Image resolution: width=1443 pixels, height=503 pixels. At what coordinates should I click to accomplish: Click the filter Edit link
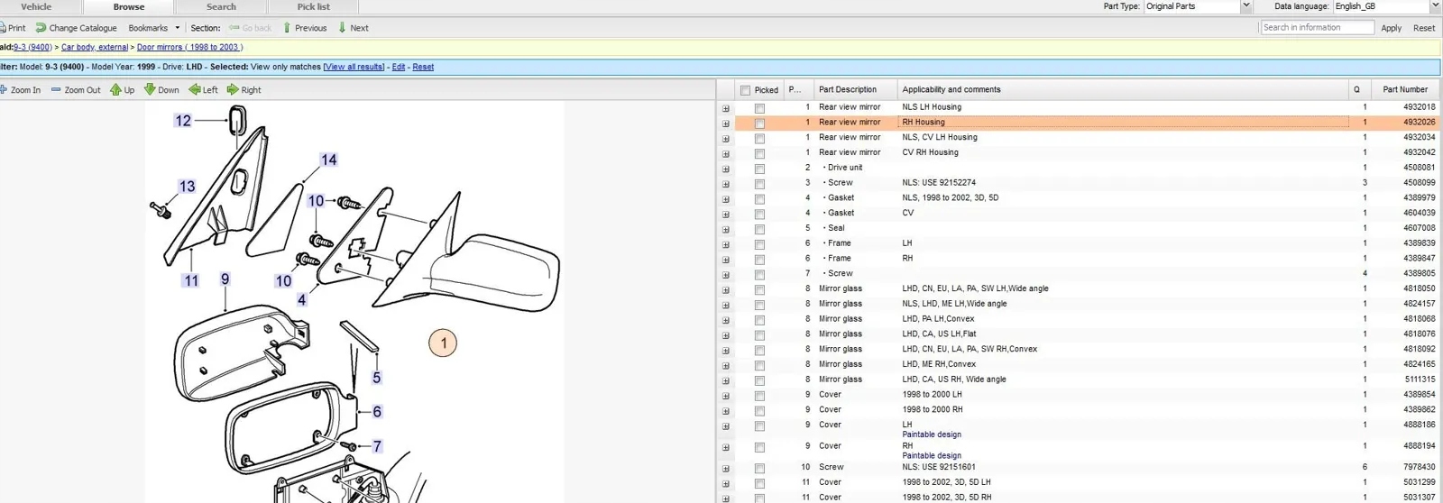click(x=399, y=67)
